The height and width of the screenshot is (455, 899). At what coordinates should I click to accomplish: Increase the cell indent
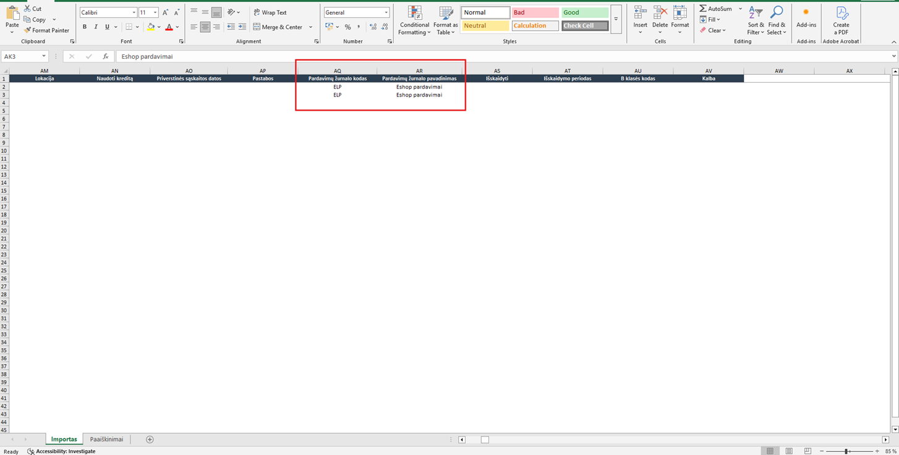[242, 27]
